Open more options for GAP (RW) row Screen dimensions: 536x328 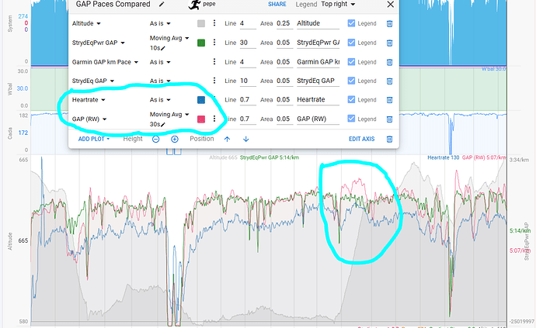pos(214,119)
